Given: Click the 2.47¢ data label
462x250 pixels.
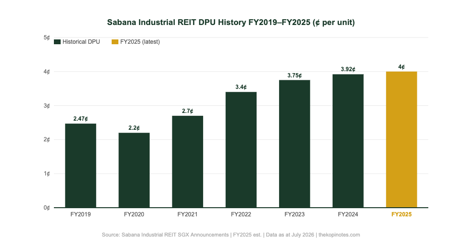Looking at the screenshot, I should click(80, 119).
